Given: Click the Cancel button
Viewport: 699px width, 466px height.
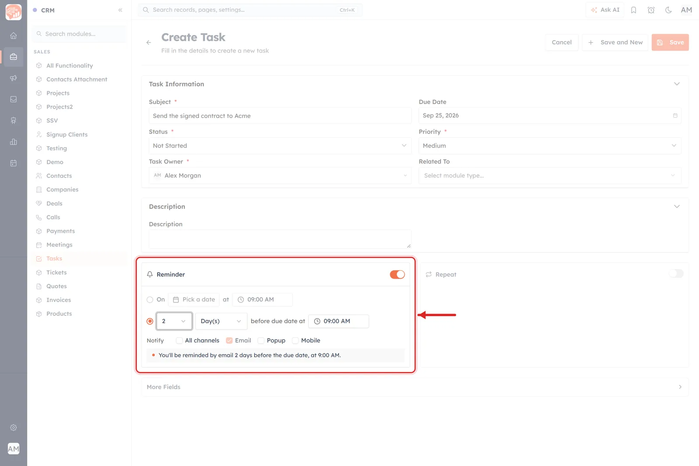Looking at the screenshot, I should 561,42.
